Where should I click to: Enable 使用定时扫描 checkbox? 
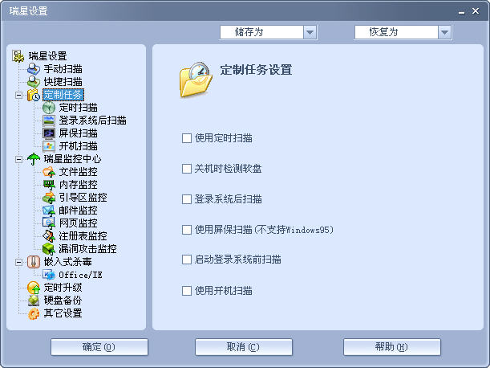coord(187,138)
